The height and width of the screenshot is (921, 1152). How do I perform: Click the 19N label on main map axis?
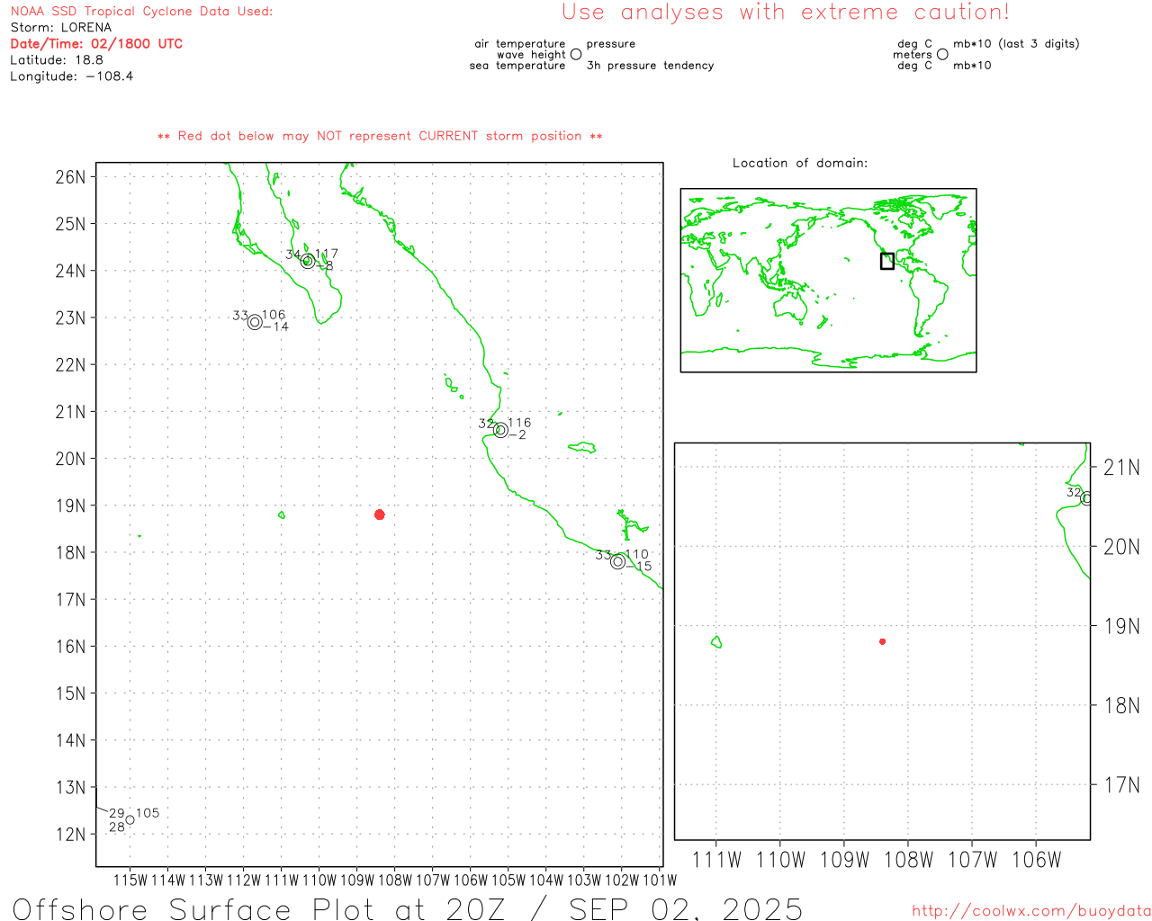(x=70, y=505)
